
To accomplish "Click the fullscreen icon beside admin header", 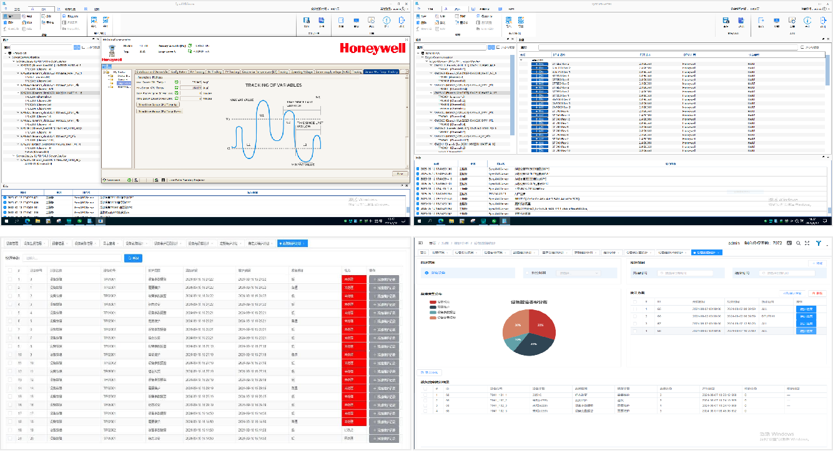I will pos(807,243).
